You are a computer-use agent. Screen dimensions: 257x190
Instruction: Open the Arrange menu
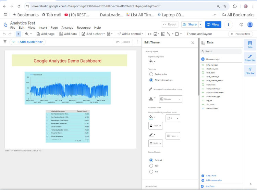point(67,28)
